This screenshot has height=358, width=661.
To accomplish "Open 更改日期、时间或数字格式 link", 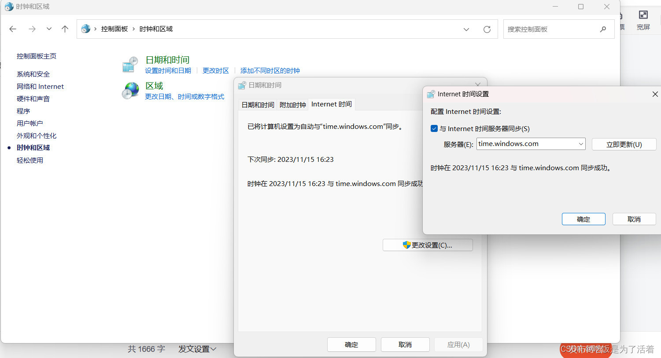I will click(185, 97).
